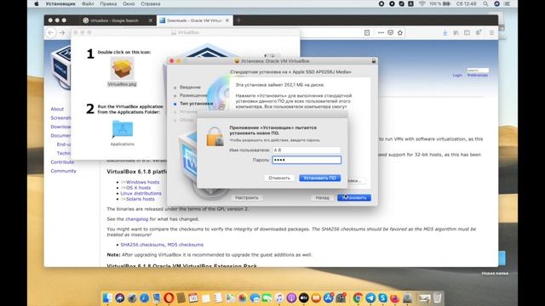Open the Правка menu
Viewport: 545px width, 306px height.
[108, 3]
